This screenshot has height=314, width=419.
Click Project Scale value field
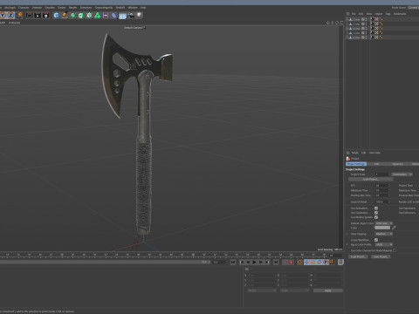point(381,174)
